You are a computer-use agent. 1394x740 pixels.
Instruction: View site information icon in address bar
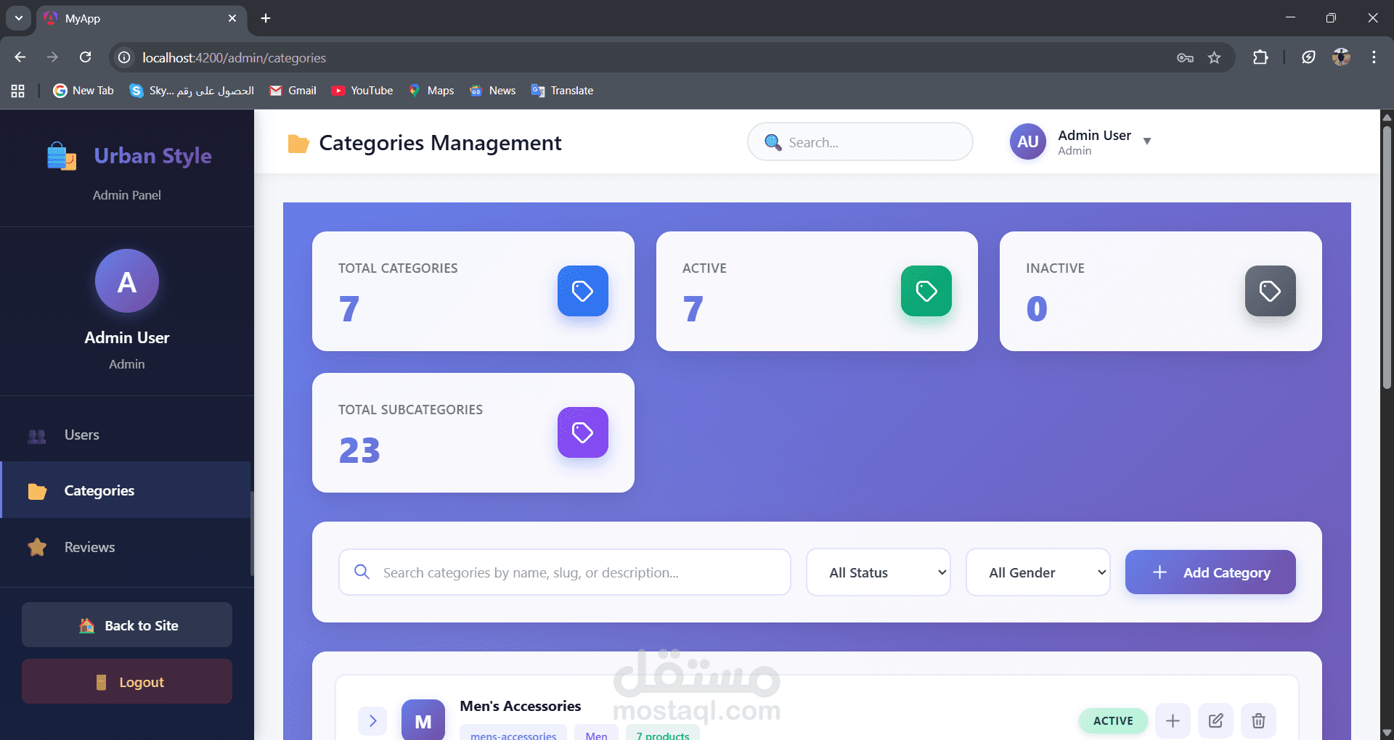125,57
